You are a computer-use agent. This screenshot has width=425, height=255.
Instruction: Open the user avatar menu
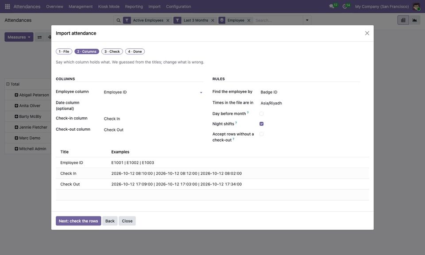(416, 7)
